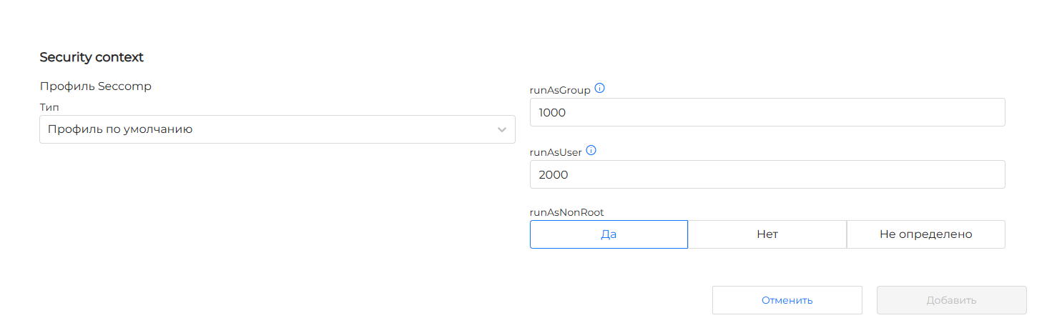Set runAsNonRoot to Нет
The height and width of the screenshot is (328, 1062).
[767, 234]
